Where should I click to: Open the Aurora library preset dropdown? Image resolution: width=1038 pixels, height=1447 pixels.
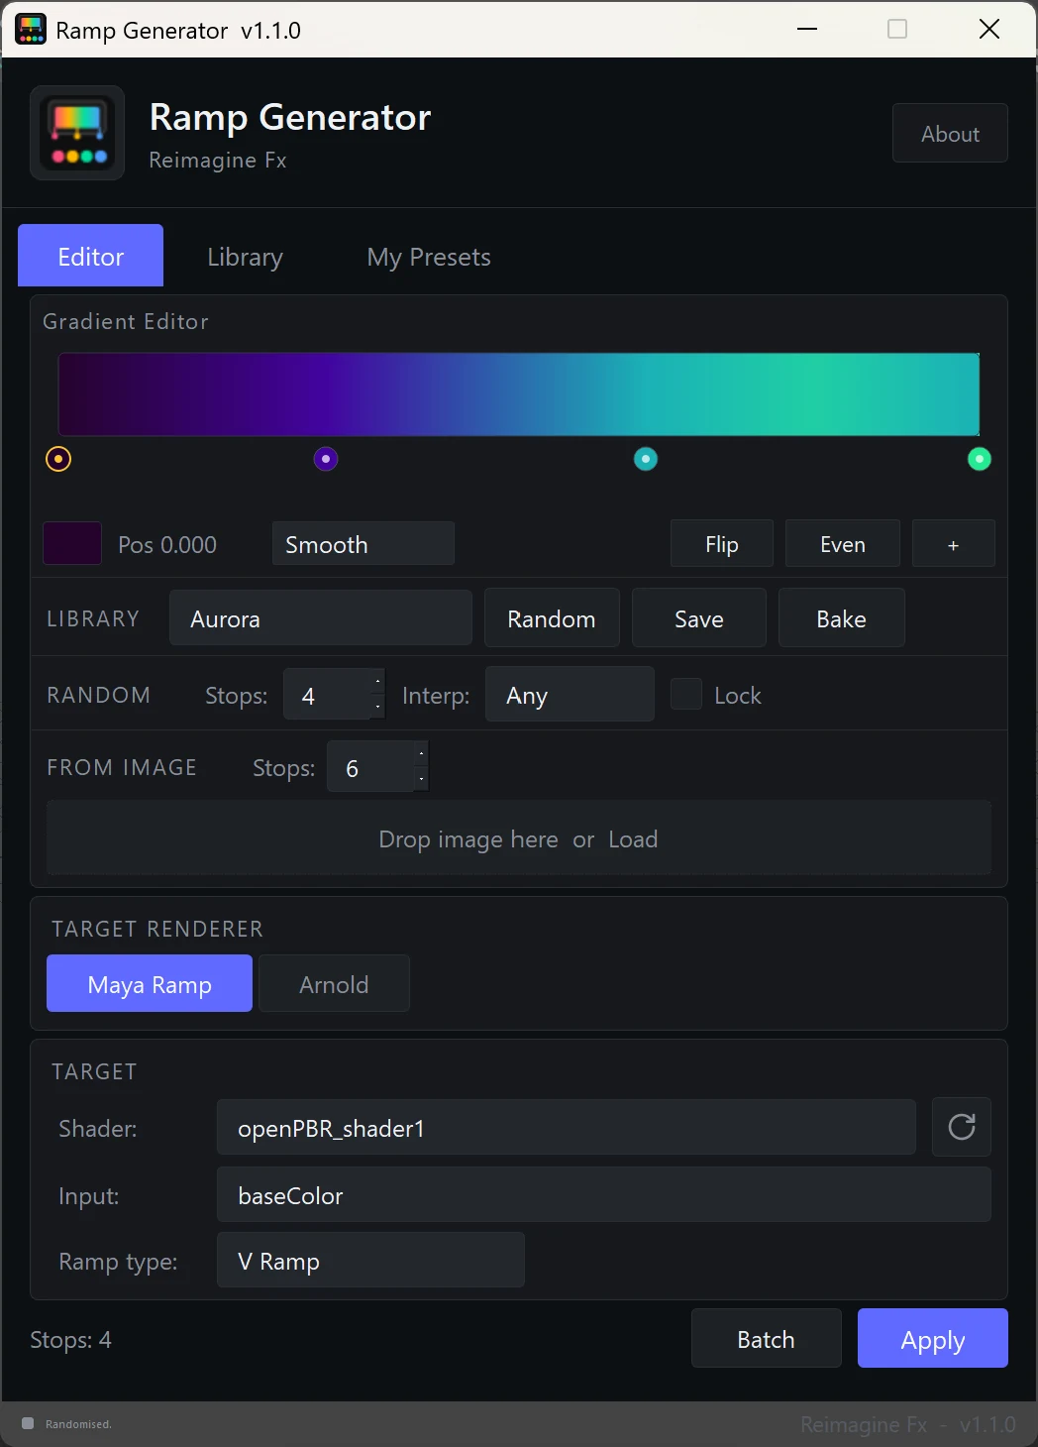(321, 618)
